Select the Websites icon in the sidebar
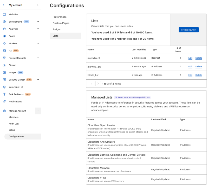208x186 pixels. 4,14
